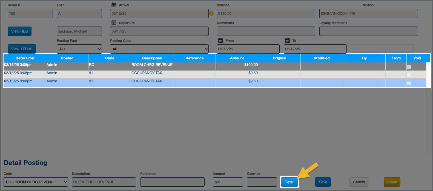Open the To date calendar icon
This screenshot has height=191, width=433.
(287, 40)
